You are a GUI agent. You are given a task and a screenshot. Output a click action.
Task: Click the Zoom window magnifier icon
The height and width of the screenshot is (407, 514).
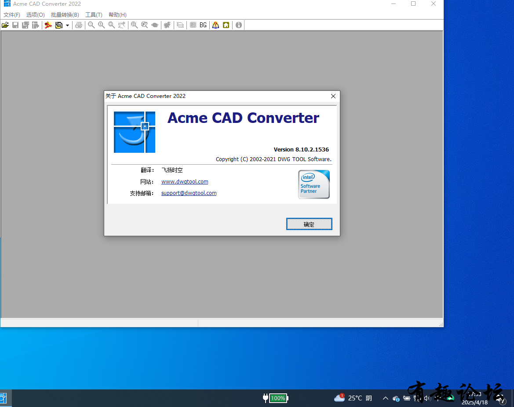click(111, 25)
